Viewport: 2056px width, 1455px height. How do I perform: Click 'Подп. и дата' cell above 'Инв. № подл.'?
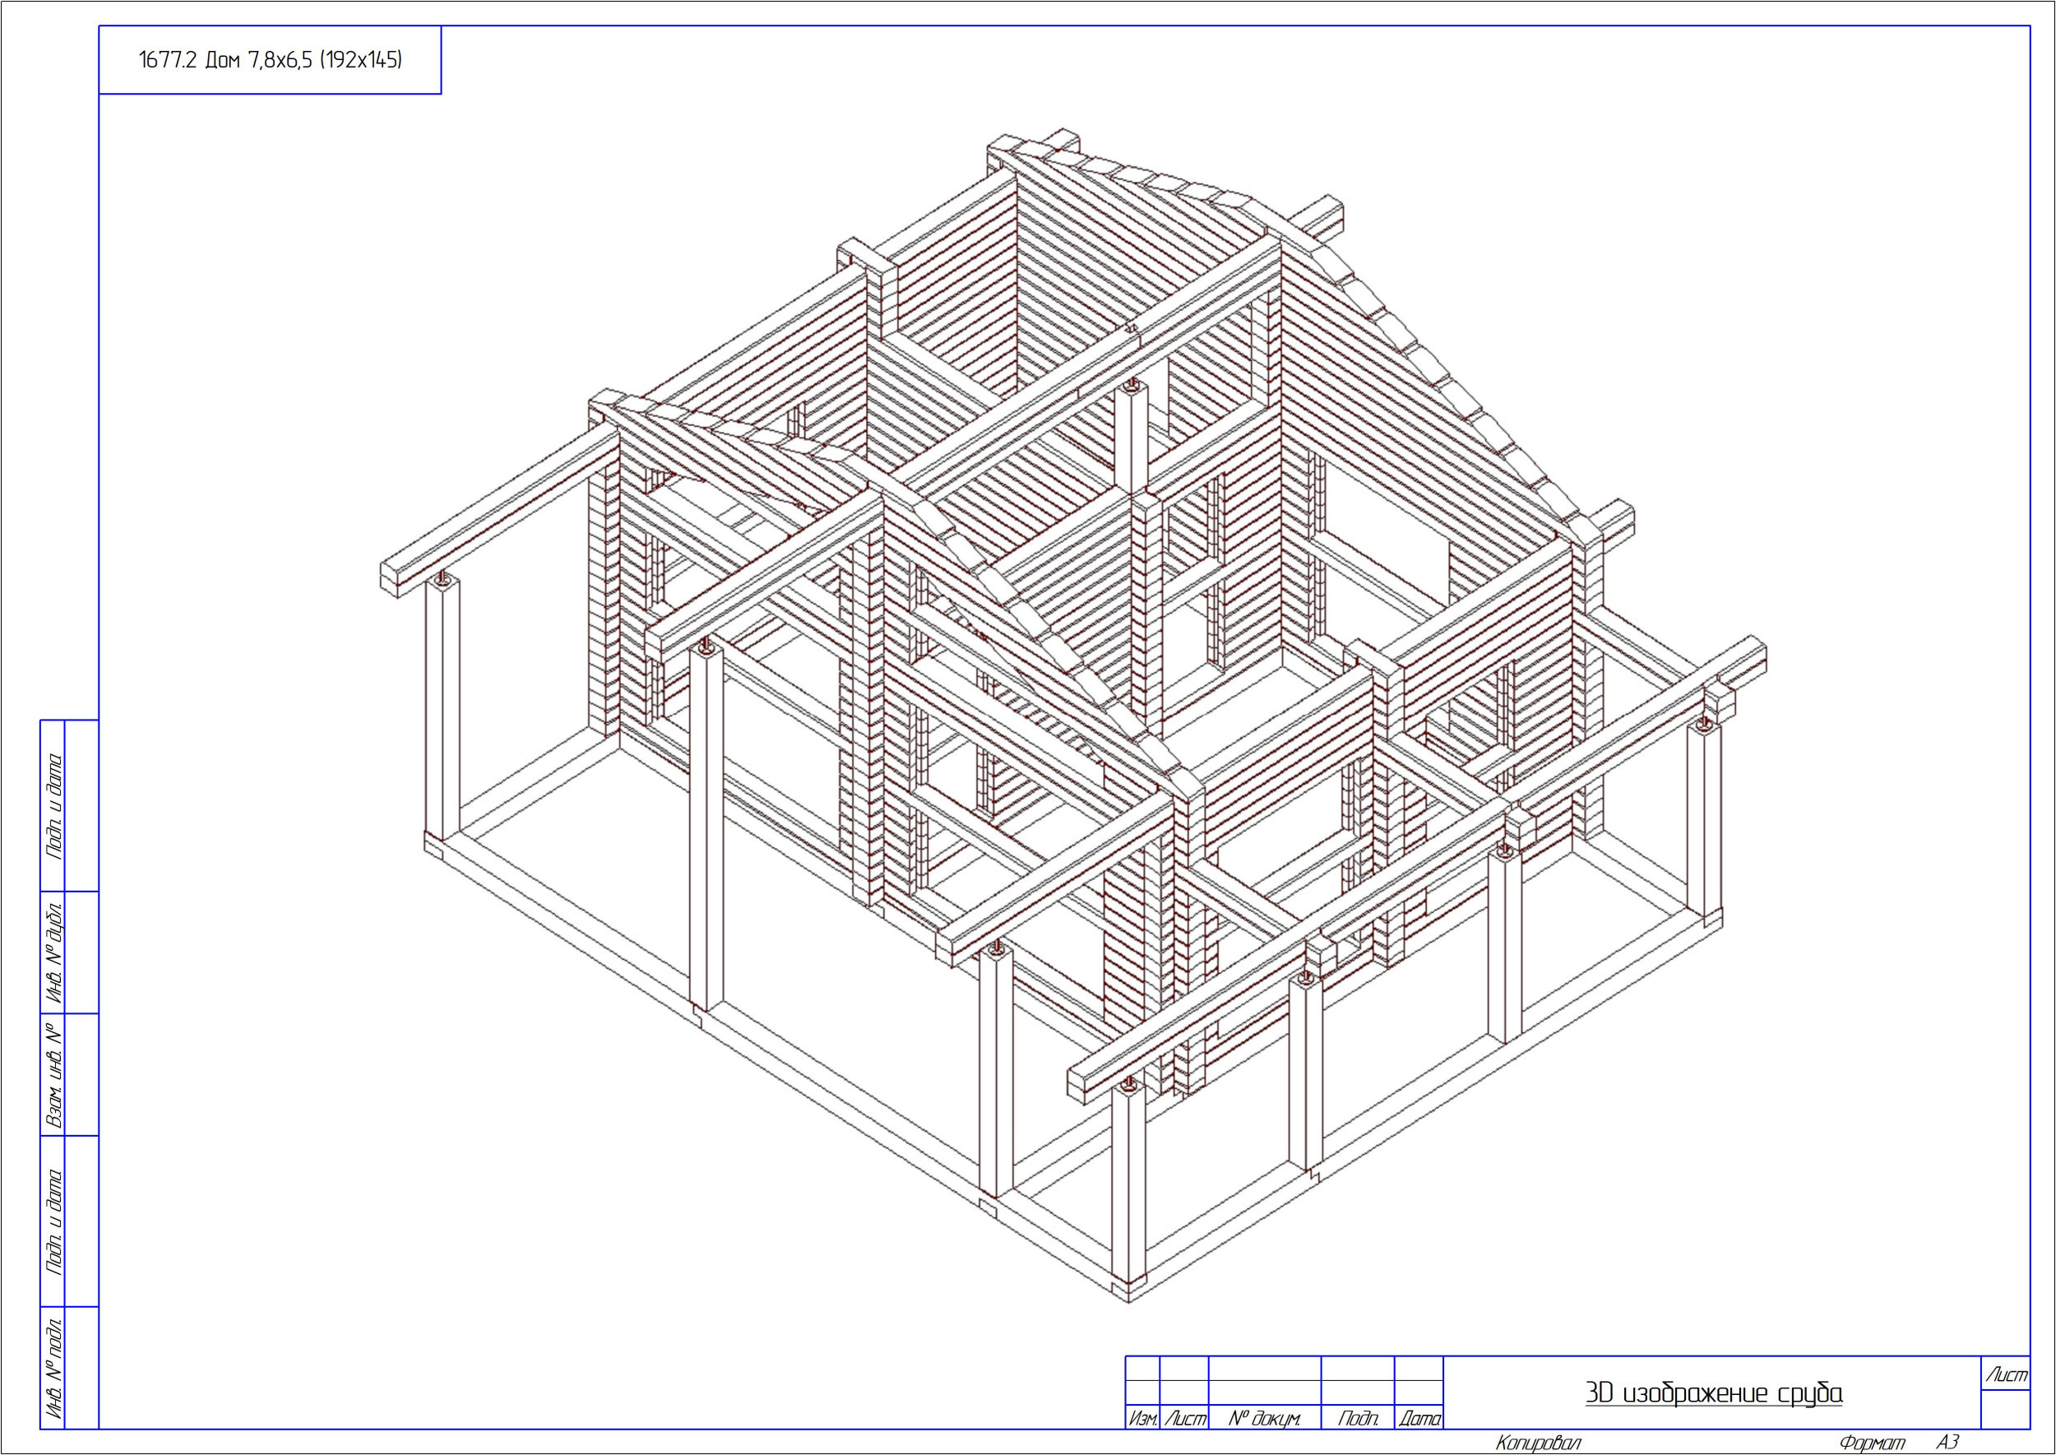(53, 1221)
